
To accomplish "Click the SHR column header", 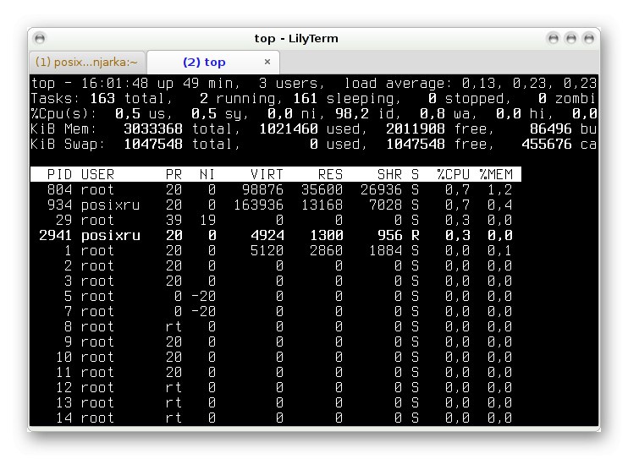I will click(389, 174).
